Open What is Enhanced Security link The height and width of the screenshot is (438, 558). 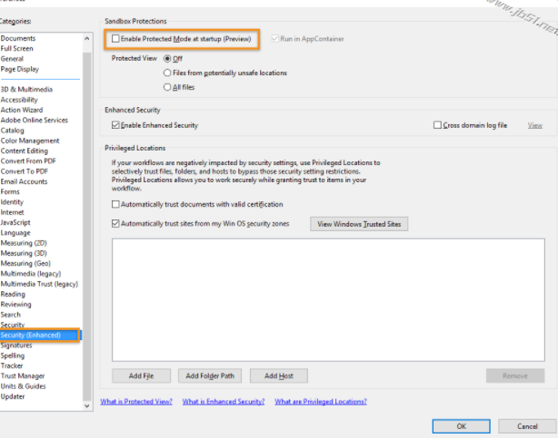point(223,401)
